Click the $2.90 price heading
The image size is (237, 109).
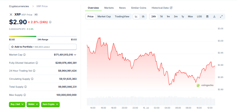coord(18,22)
